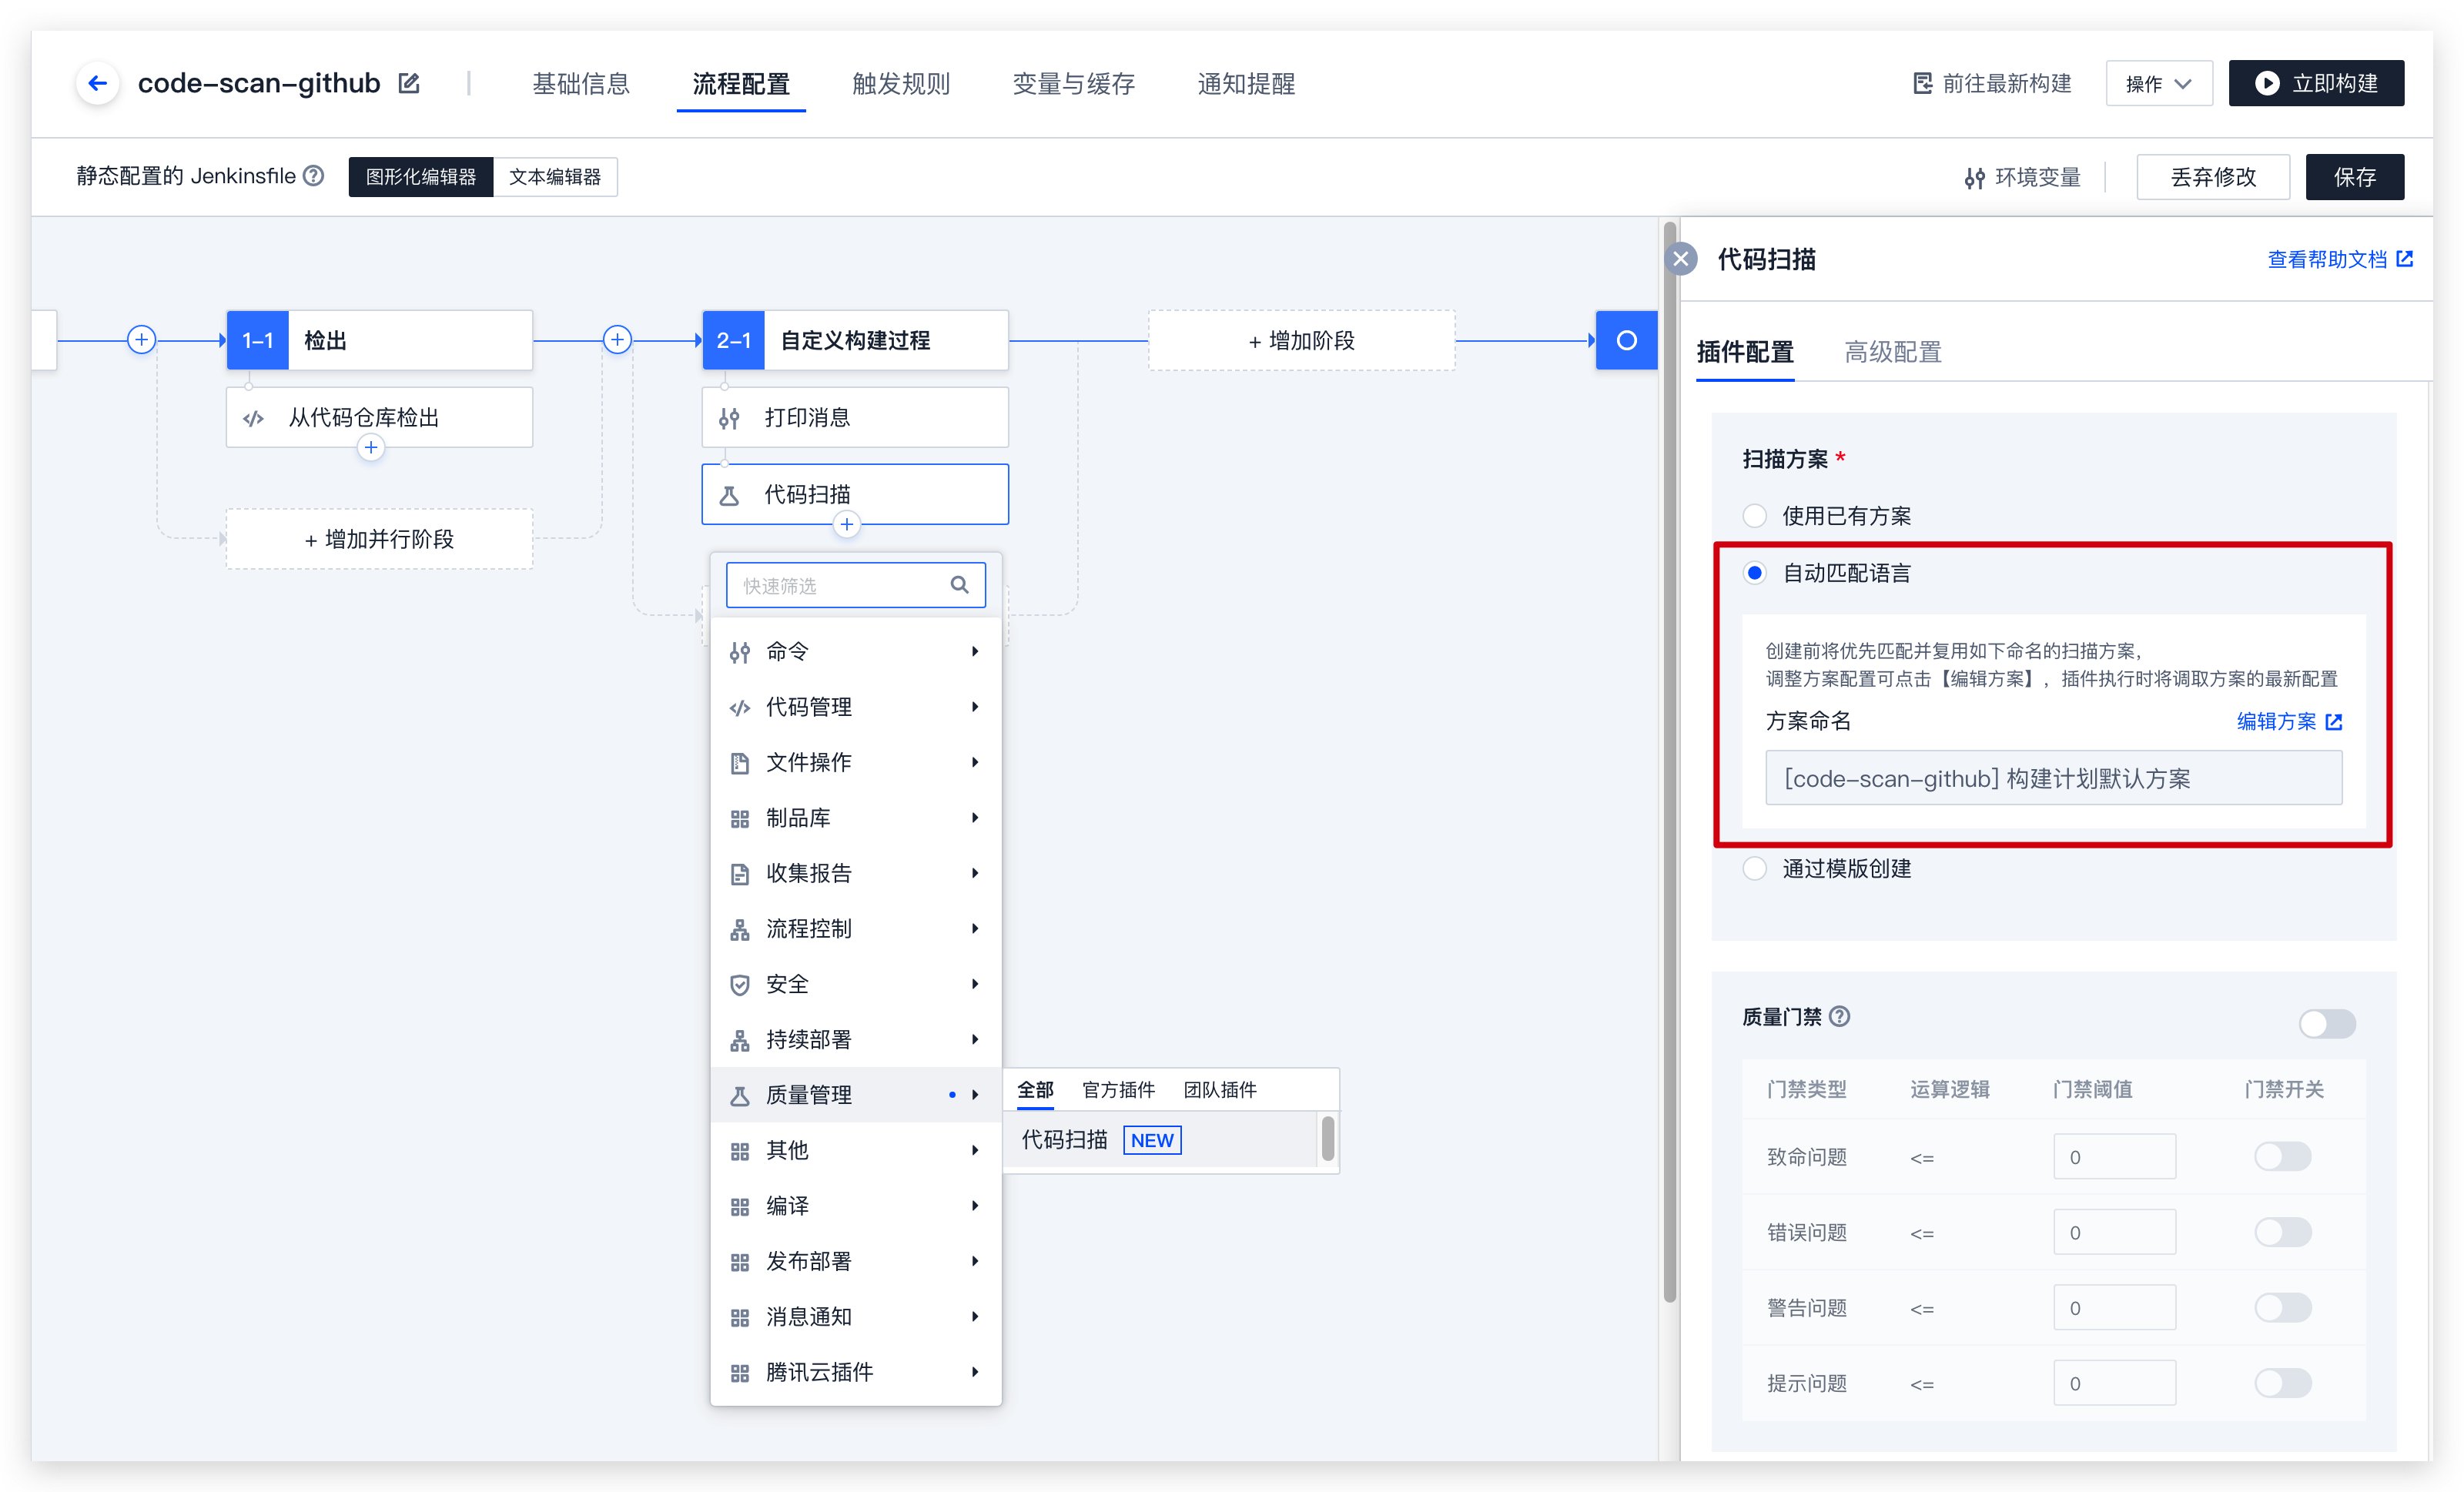Select the 通过模版创建 radio button
Screen dimensions: 2464x1492
(x=1755, y=868)
